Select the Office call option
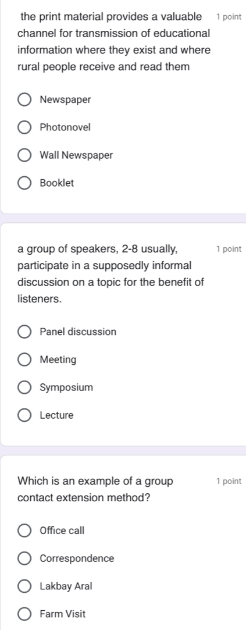This screenshot has height=630, width=246. pyautogui.click(x=24, y=531)
